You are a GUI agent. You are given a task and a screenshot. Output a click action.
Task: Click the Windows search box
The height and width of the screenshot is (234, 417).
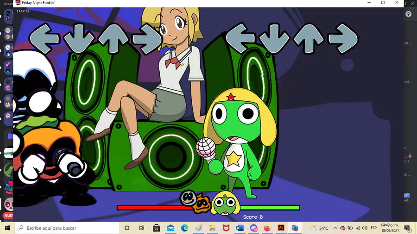click(67, 228)
